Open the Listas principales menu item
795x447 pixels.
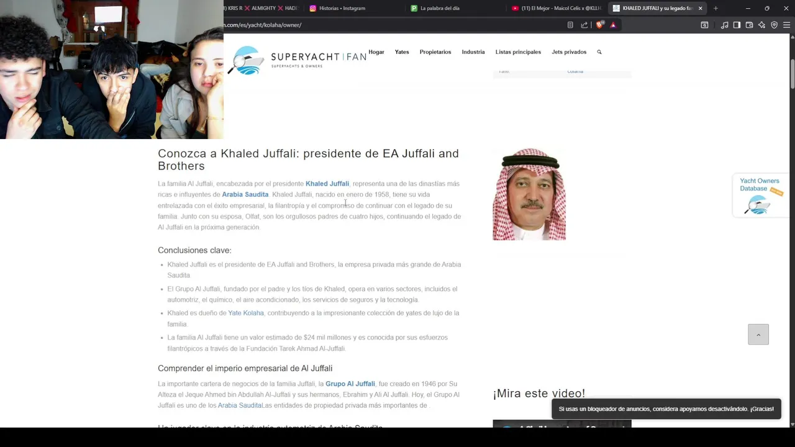click(x=518, y=52)
